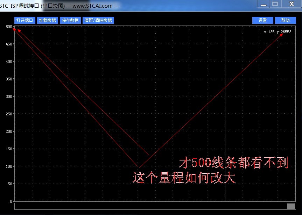Close the STC-ISP plotting window

(x=292, y=4)
